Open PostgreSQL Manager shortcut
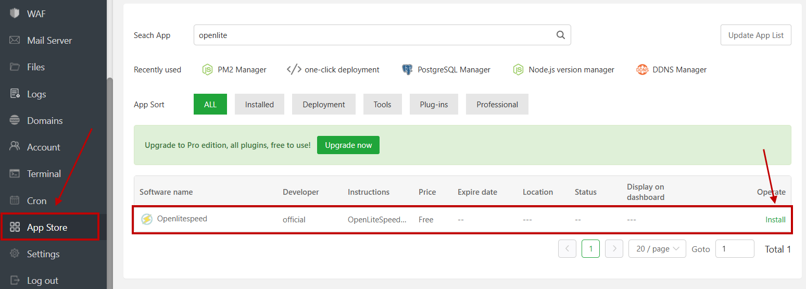This screenshot has width=806, height=289. pos(446,70)
